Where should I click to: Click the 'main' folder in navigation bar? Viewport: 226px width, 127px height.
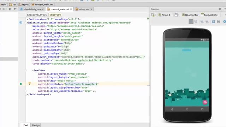pos(4,5)
